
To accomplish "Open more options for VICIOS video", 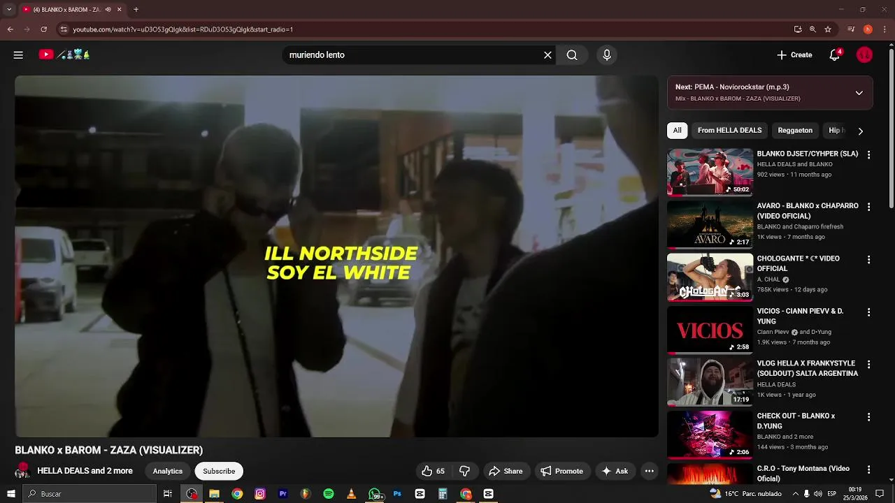I will coord(869,312).
